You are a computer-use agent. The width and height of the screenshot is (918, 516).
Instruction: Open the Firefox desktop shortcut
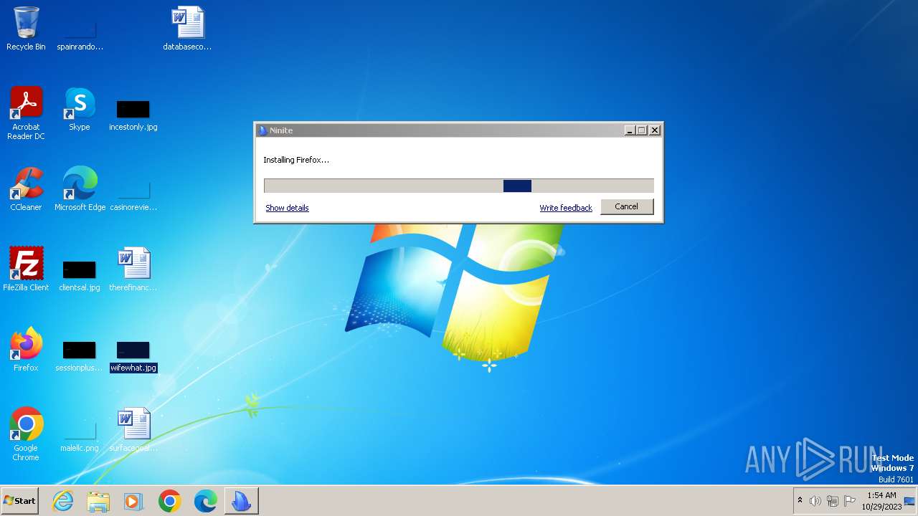pos(26,350)
